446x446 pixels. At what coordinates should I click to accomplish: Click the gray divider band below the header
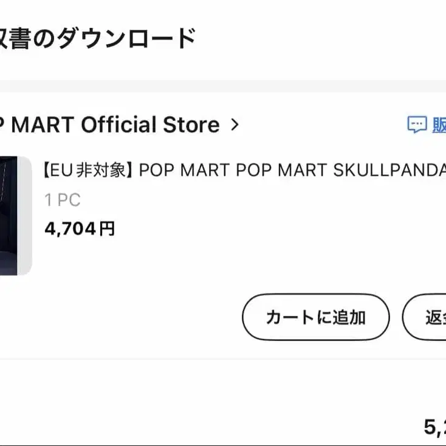coord(223,86)
